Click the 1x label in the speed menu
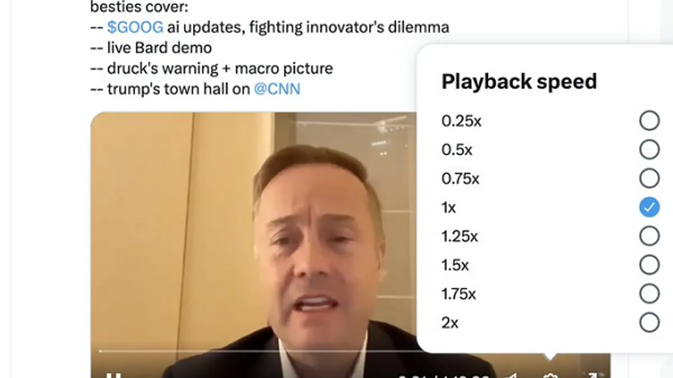The height and width of the screenshot is (378, 673). pos(449,208)
